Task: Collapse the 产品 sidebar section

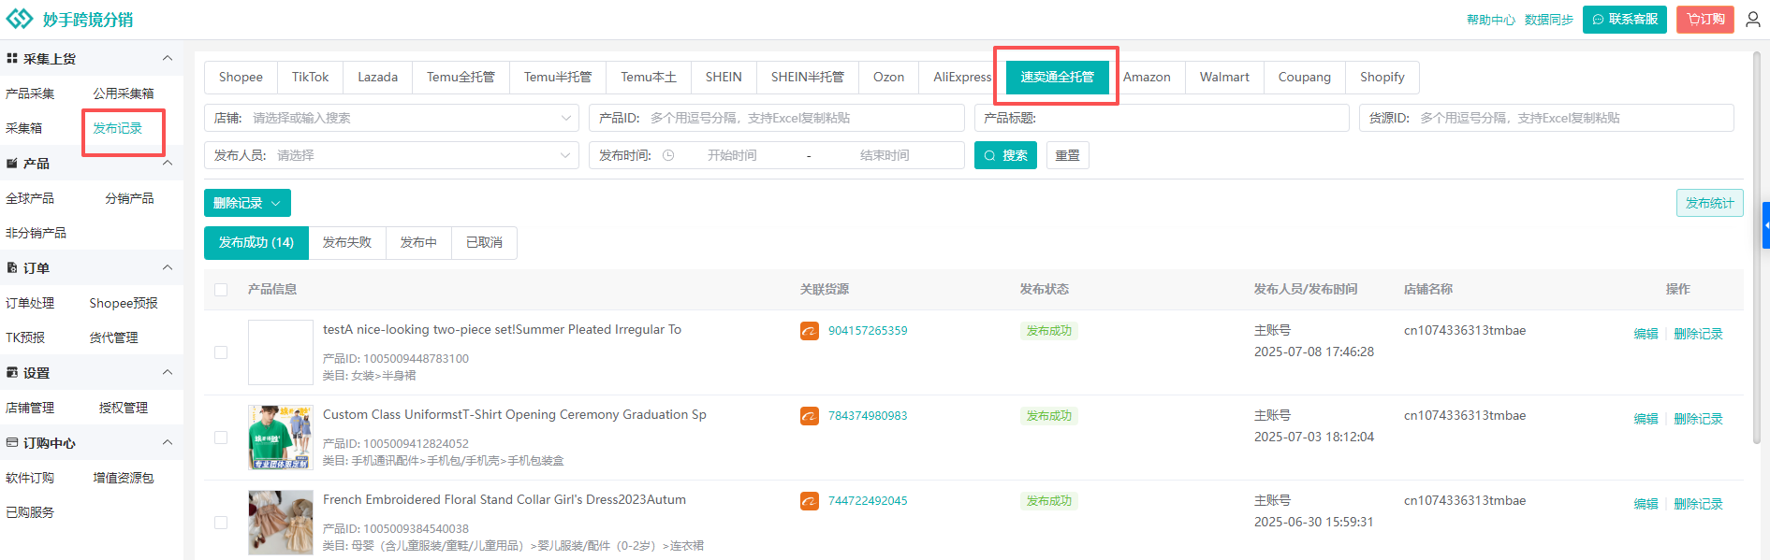Action: pos(168,163)
